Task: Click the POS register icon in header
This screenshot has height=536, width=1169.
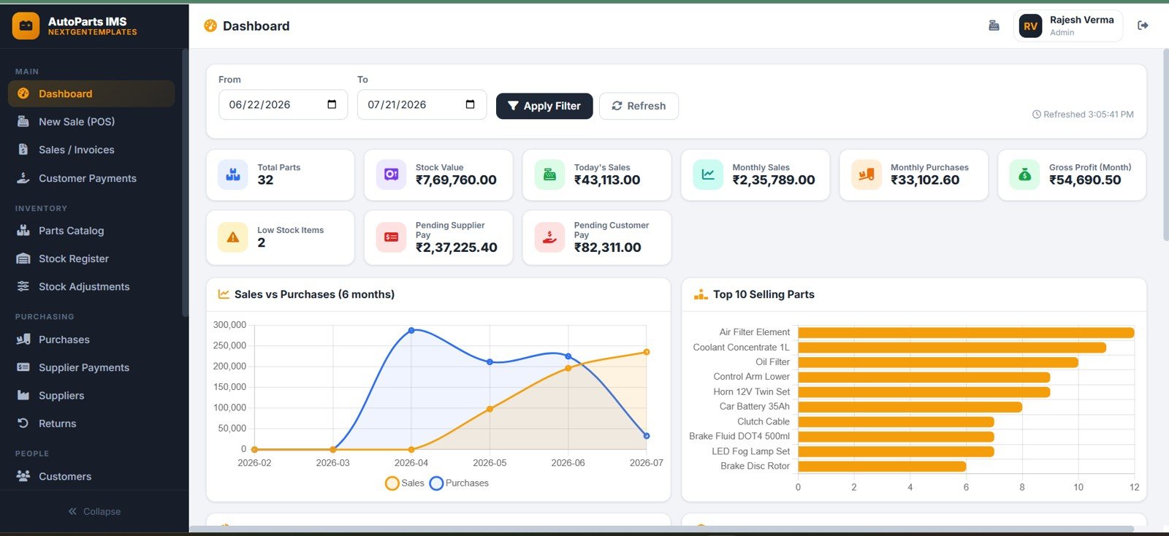Action: (x=994, y=26)
